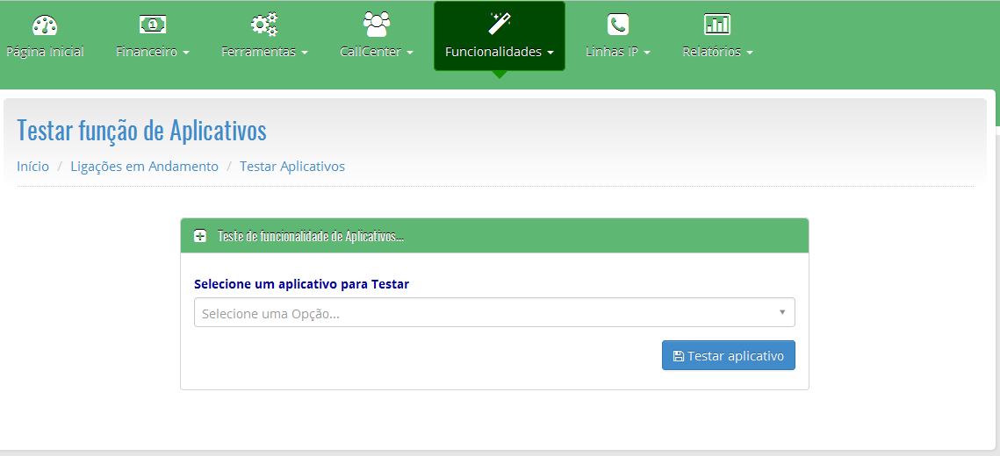Screen dimensions: 1000x456
Task: Go to Página Inicial
Action: click(45, 52)
